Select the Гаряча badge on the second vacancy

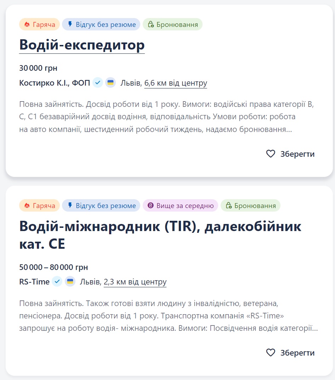point(39,205)
